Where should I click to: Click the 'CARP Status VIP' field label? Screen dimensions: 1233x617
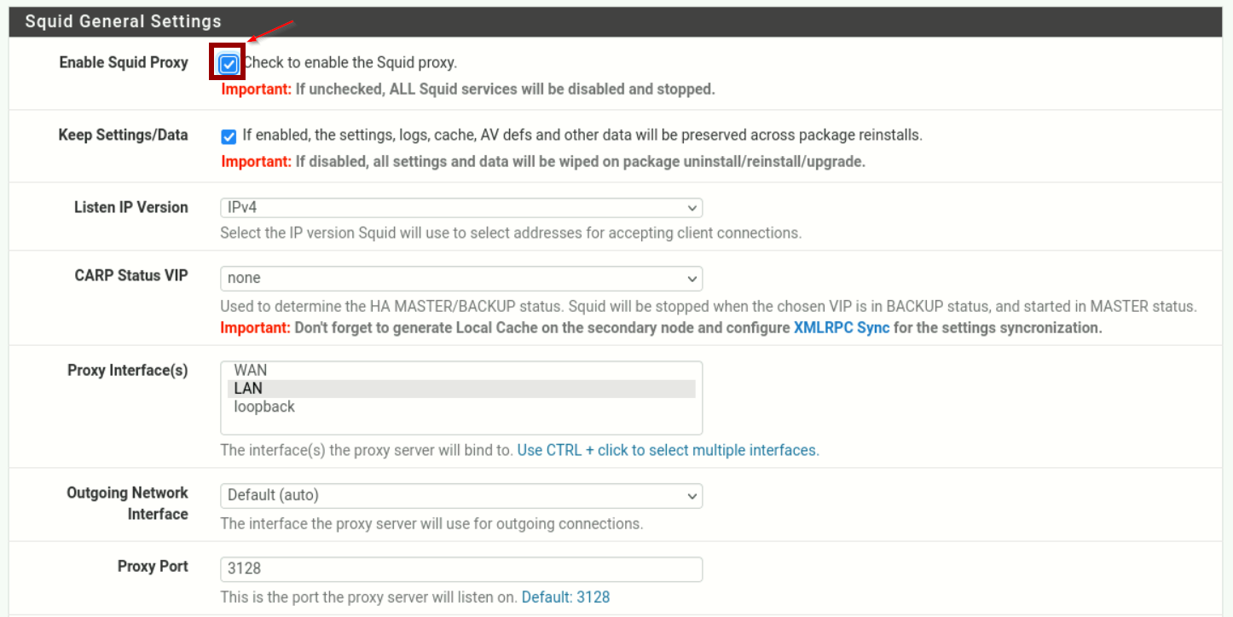pos(131,276)
